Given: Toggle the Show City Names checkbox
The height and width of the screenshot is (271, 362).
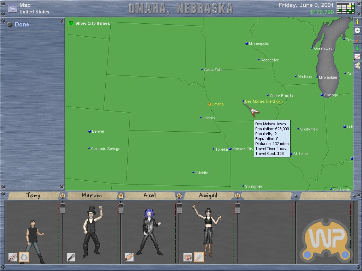Looking at the screenshot, I should tap(71, 23).
